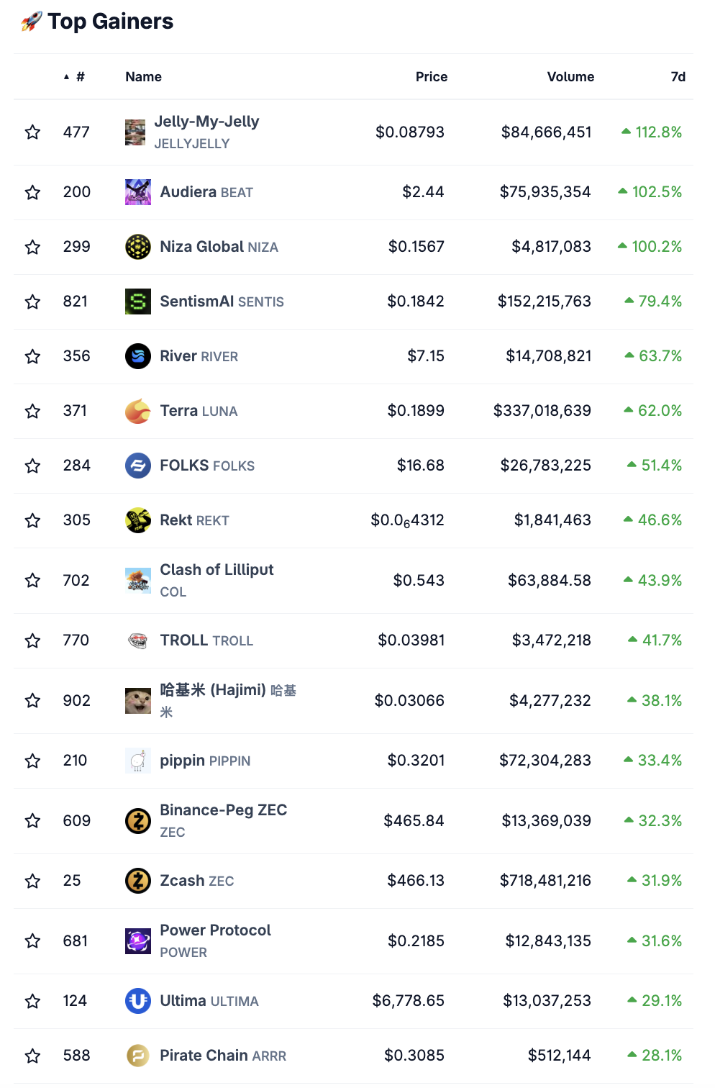715x1088 pixels.
Task: Click the Jelly-My-Jelly coin logo
Action: 135,132
